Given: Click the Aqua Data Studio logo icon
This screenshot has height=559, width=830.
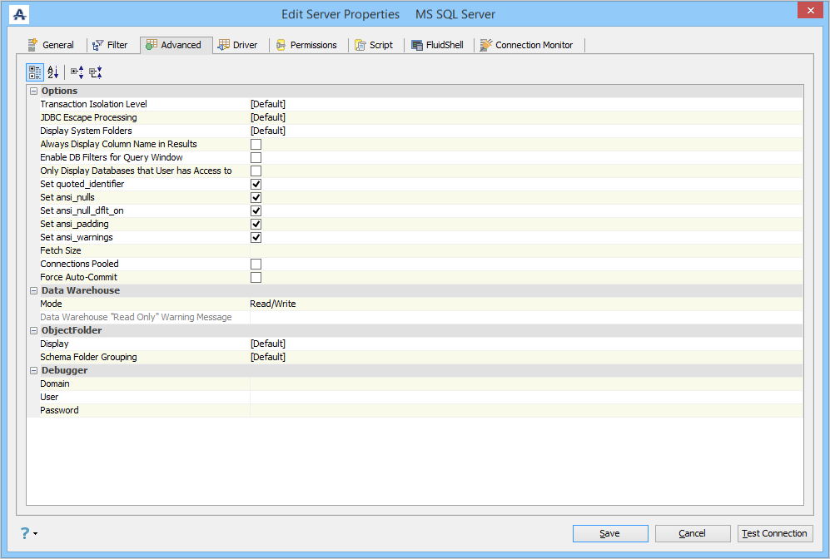Looking at the screenshot, I should (20, 14).
